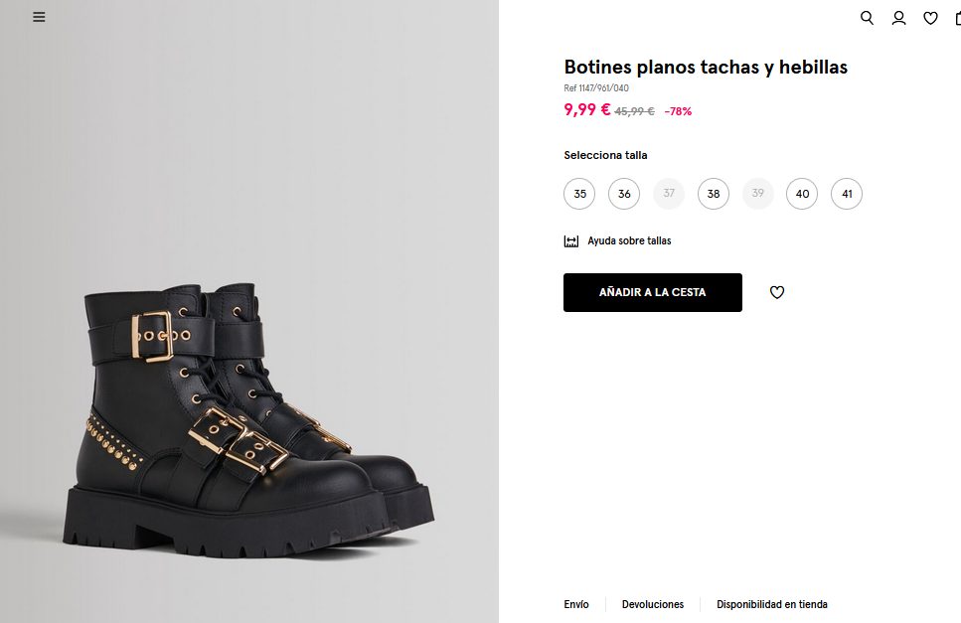Pick size 40
961x623 pixels.
point(802,194)
